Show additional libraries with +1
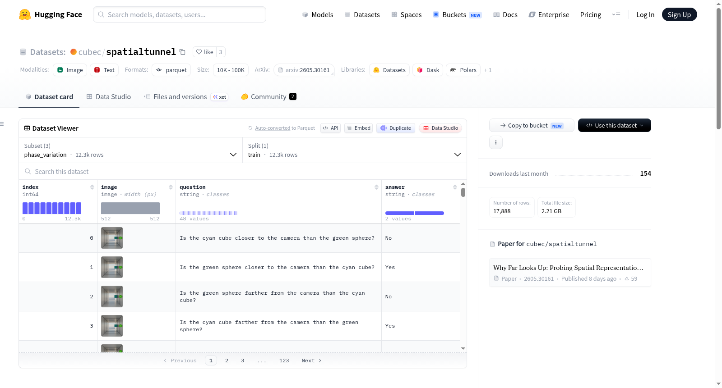The height and width of the screenshot is (388, 722). 488,70
